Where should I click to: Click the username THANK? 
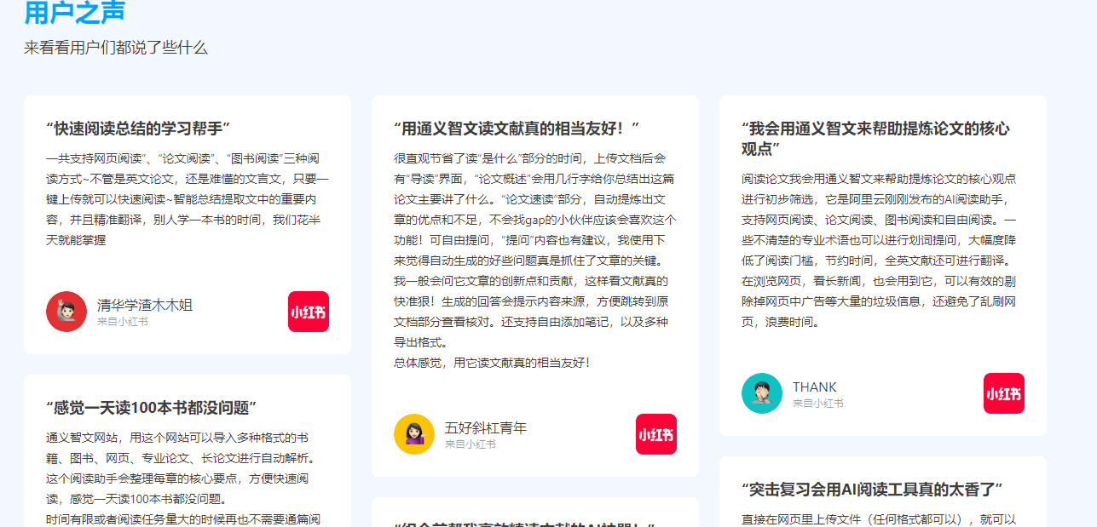[x=815, y=387]
